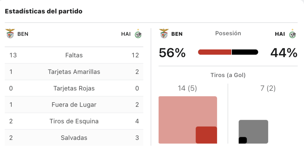The width and height of the screenshot is (304, 152).
Task: Click the Salvadas row label
Action: [x=74, y=138]
